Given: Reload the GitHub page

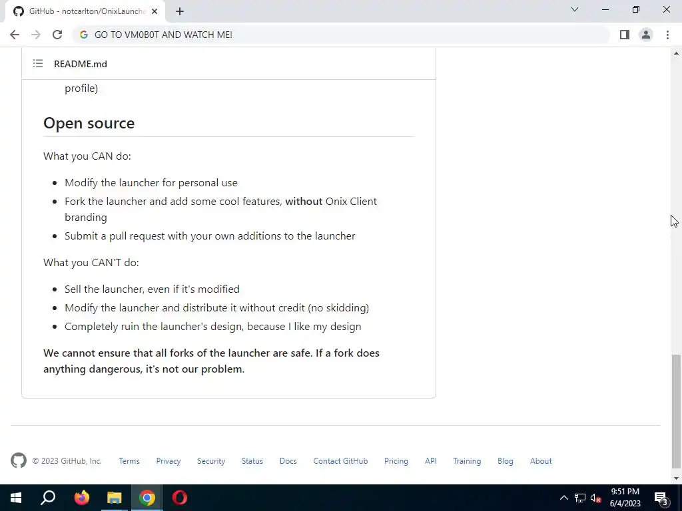Looking at the screenshot, I should click(x=57, y=35).
